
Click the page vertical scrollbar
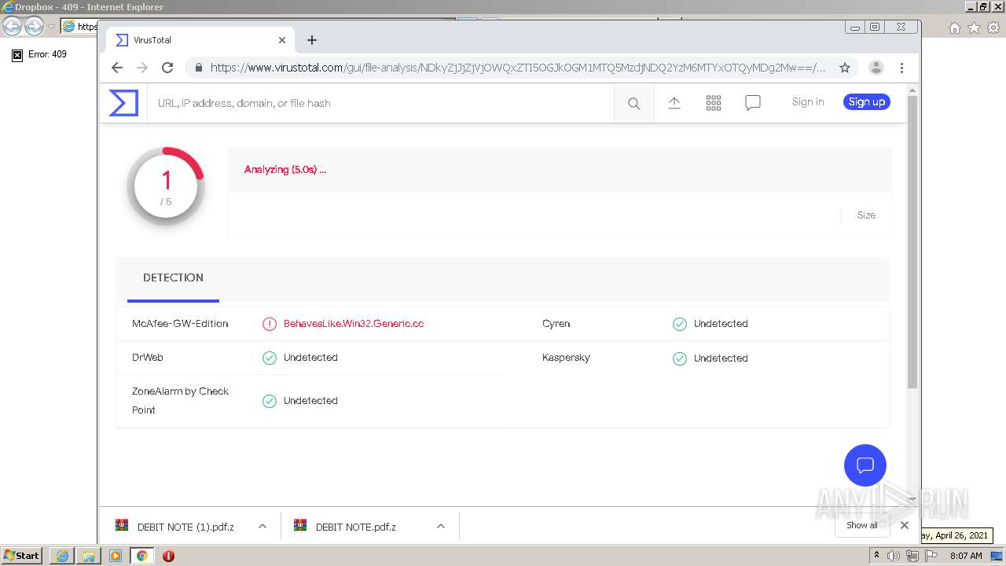(912, 242)
